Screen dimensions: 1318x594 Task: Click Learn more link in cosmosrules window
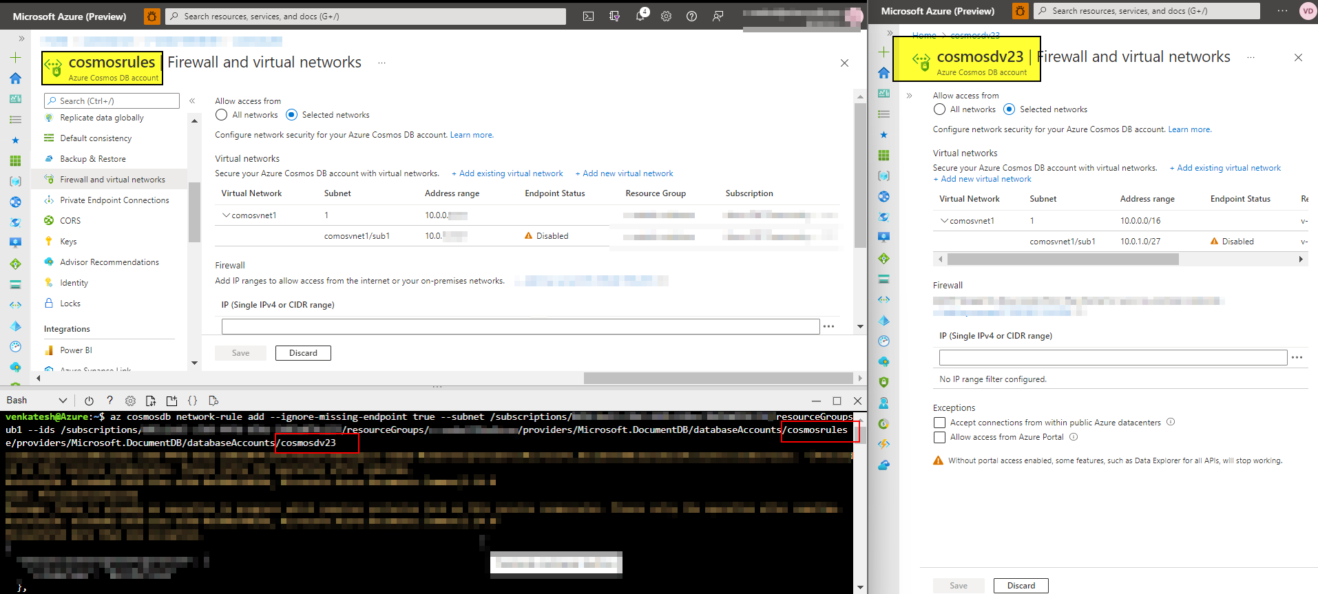click(x=472, y=135)
